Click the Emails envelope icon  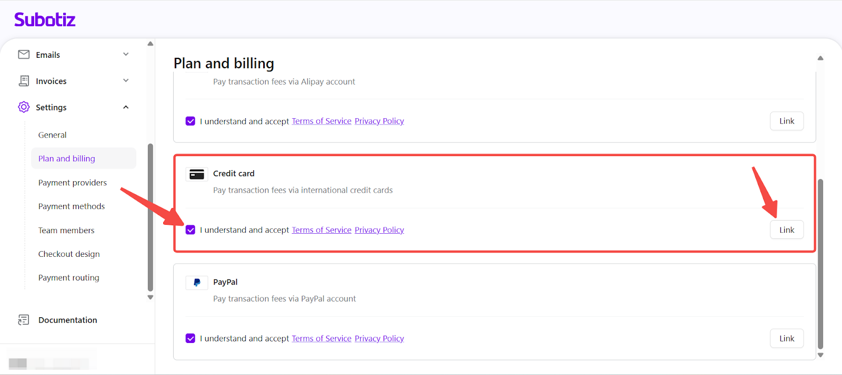[24, 55]
